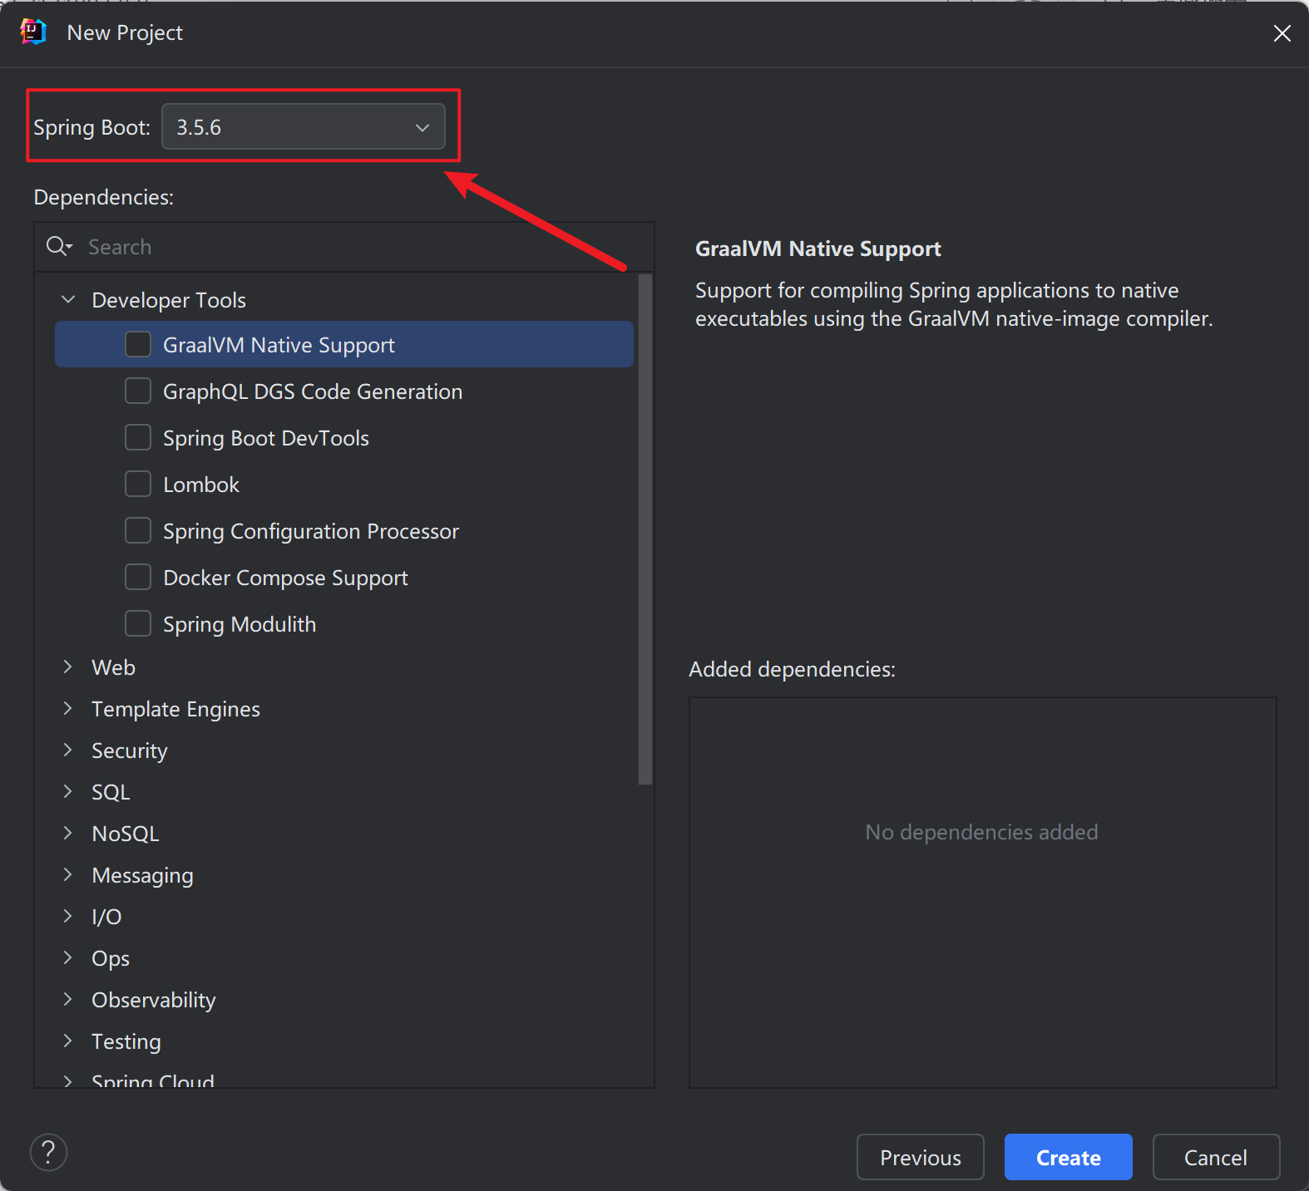Image resolution: width=1309 pixels, height=1191 pixels.
Task: Expand the Testing category
Action: (x=68, y=1041)
